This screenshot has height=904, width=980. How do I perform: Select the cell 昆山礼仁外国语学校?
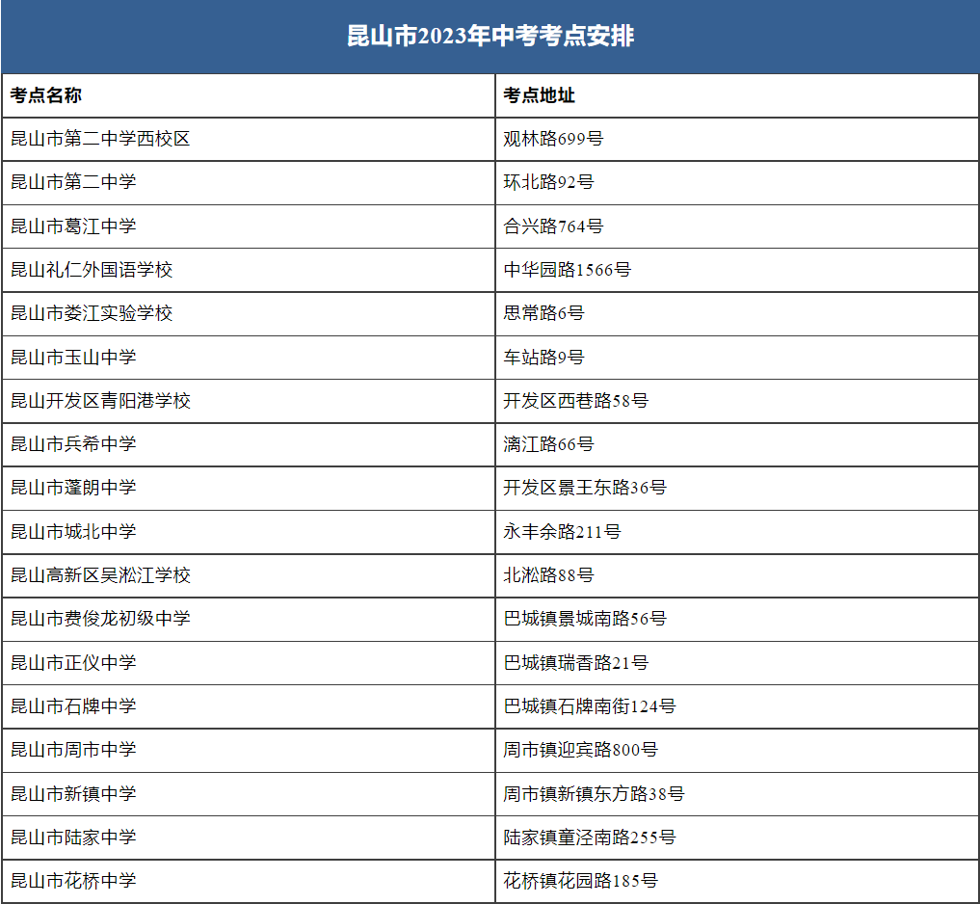coord(248,270)
